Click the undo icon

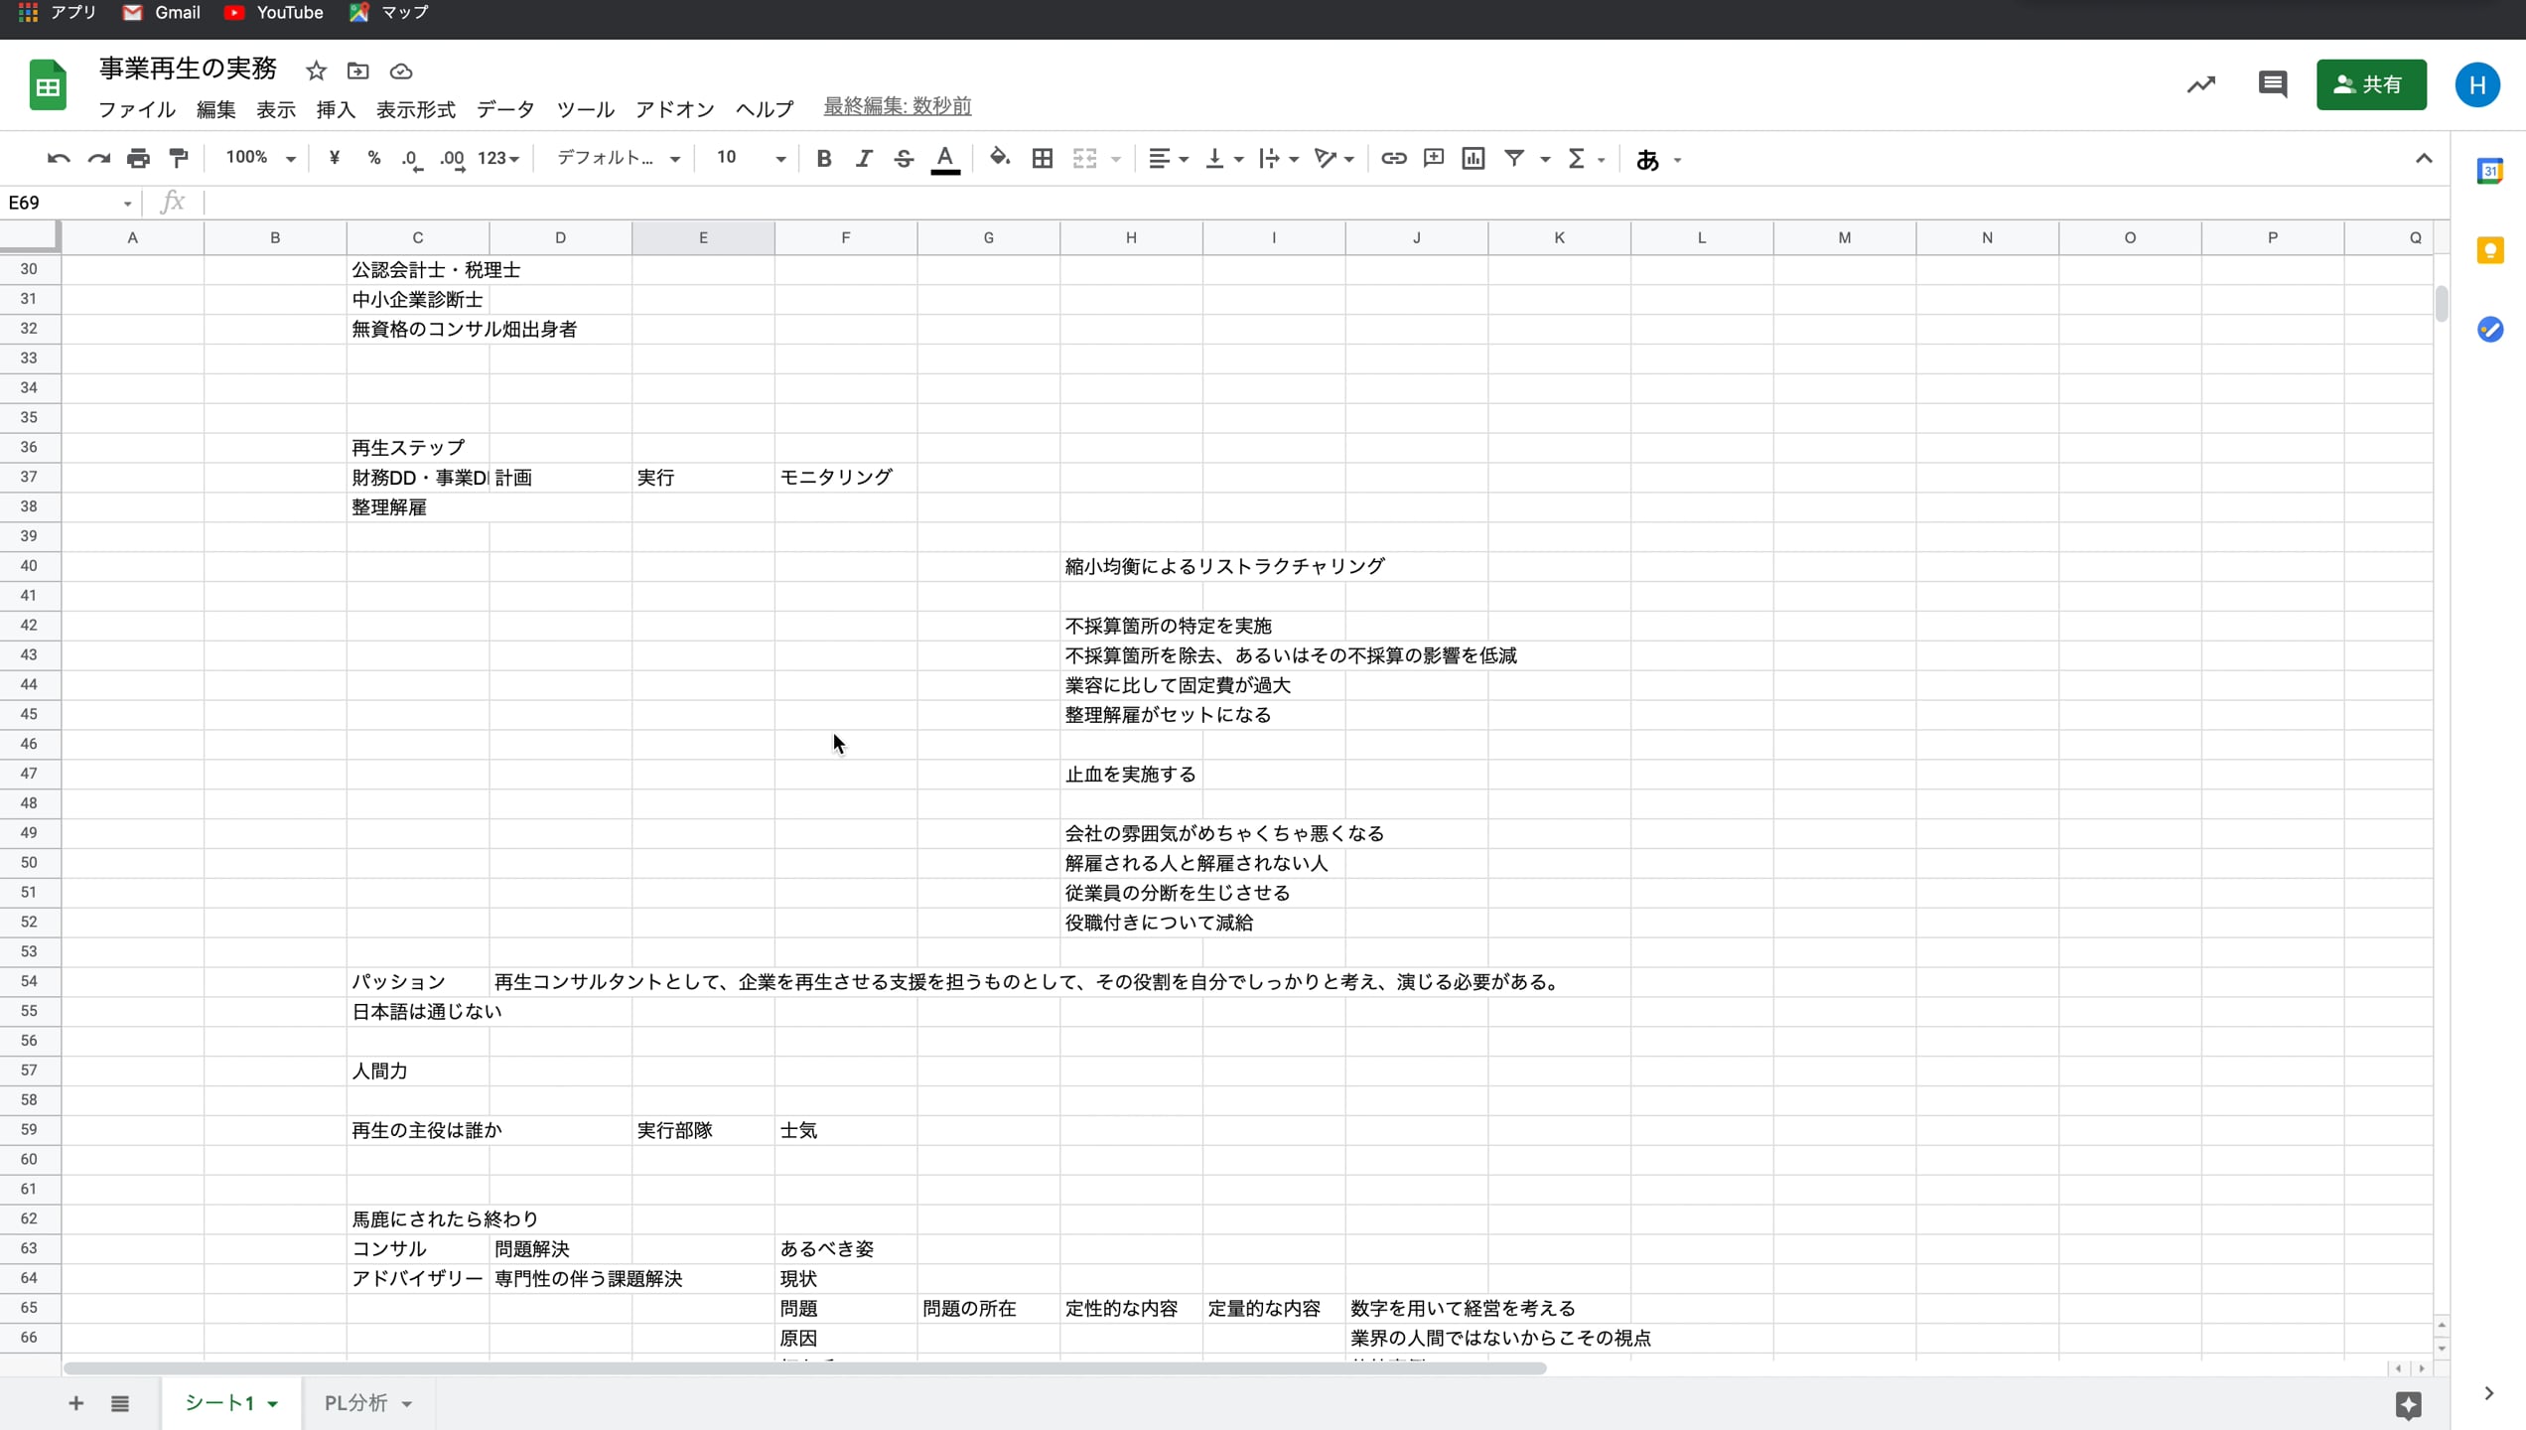click(x=57, y=158)
